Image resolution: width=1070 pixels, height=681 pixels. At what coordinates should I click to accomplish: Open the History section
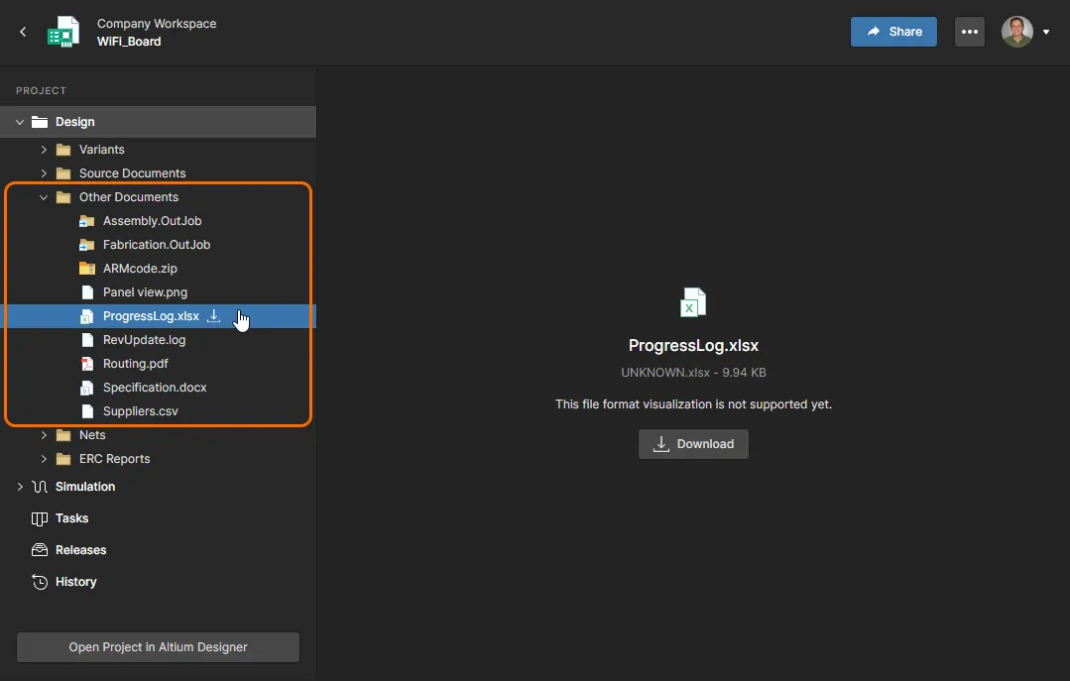click(x=75, y=582)
